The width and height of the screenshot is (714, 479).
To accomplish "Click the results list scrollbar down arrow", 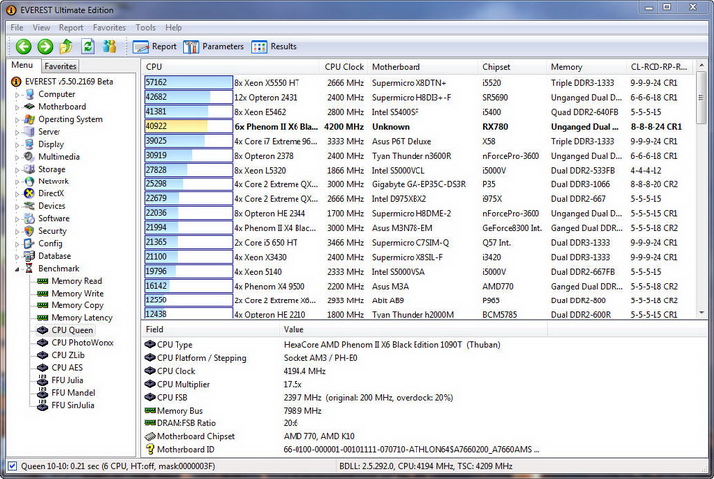I will point(701,313).
